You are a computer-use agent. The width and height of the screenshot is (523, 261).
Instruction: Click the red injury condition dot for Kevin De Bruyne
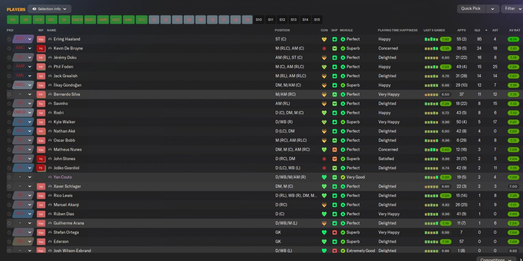324,48
